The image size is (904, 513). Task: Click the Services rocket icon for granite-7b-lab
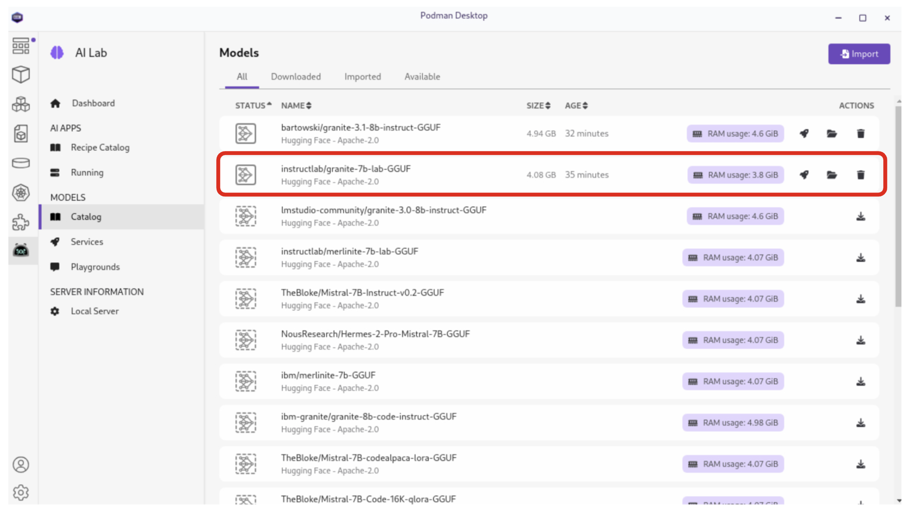point(804,175)
